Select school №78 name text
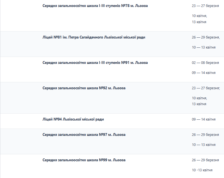Viewport: 224px width, 178px height. (95, 6)
